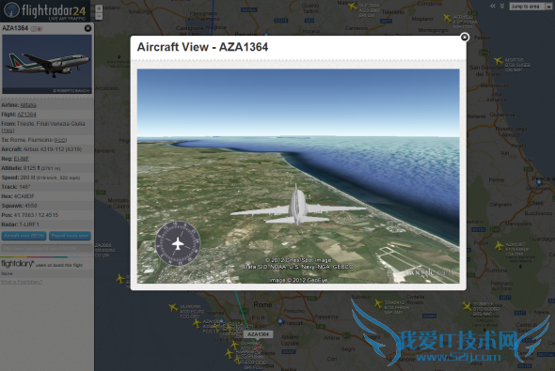Click the Track: 146° row
This screenshot has height=371, width=555.
(x=47, y=187)
